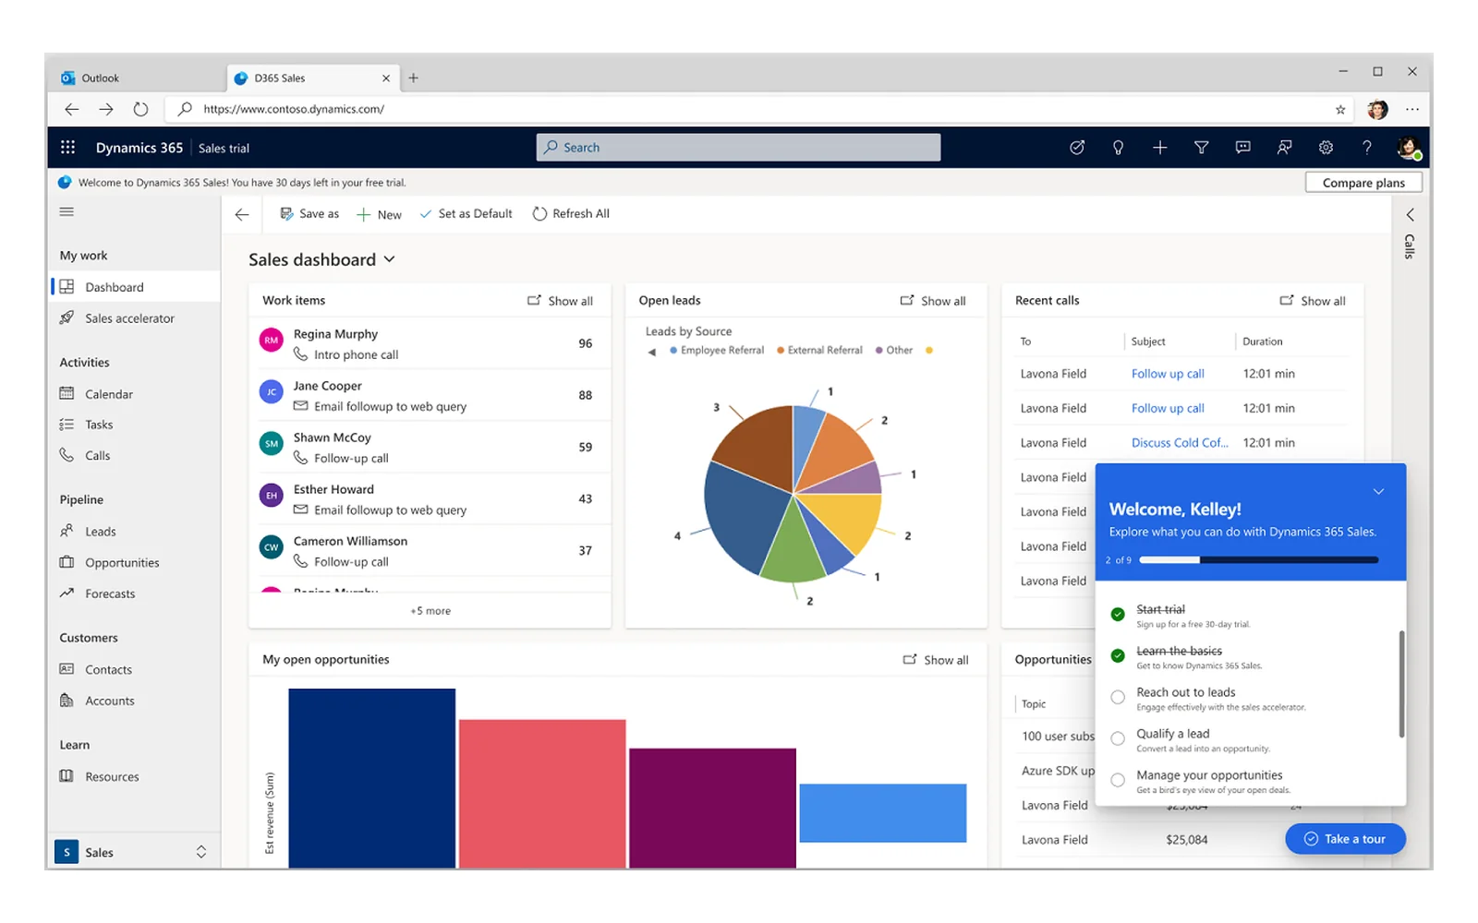
Task: Select the Qualify a lead circle
Action: tap(1118, 738)
